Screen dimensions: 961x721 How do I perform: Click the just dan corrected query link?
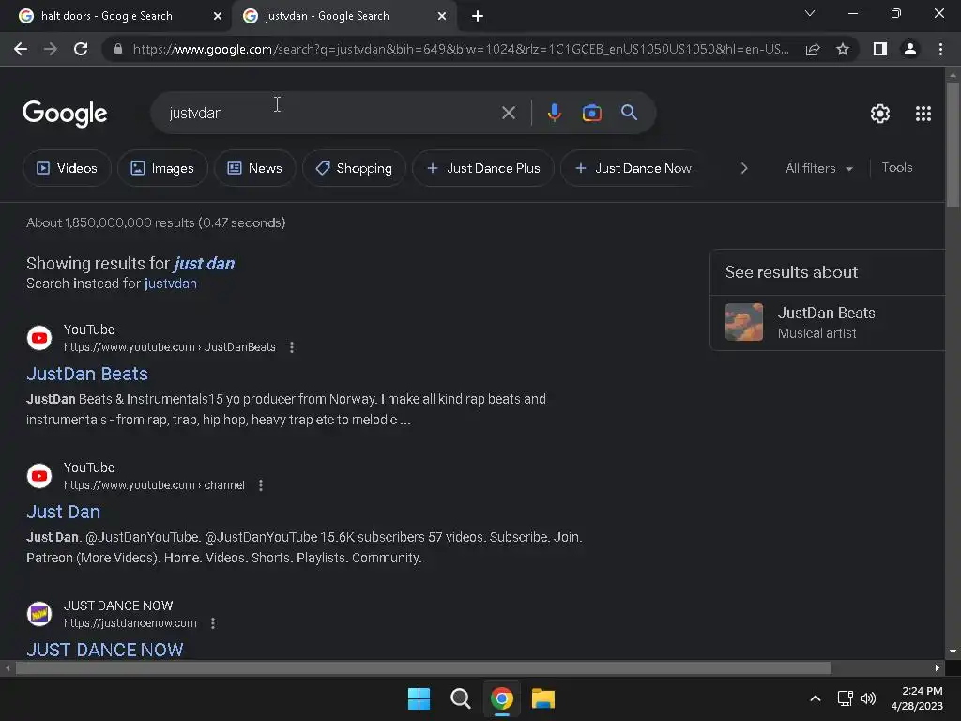(204, 264)
